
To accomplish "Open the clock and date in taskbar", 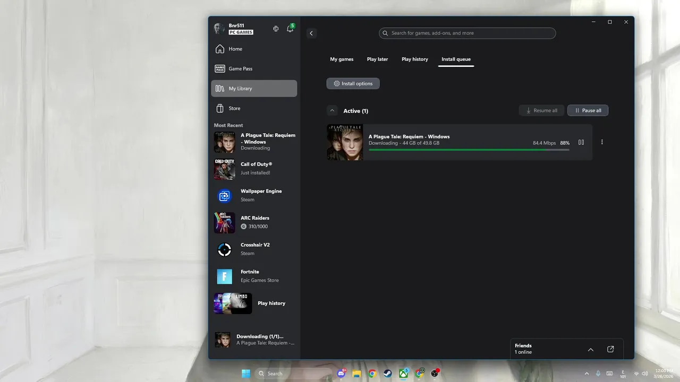I will coord(664,374).
